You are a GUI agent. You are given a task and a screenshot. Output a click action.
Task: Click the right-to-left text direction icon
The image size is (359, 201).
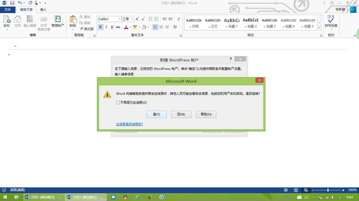coord(179,19)
